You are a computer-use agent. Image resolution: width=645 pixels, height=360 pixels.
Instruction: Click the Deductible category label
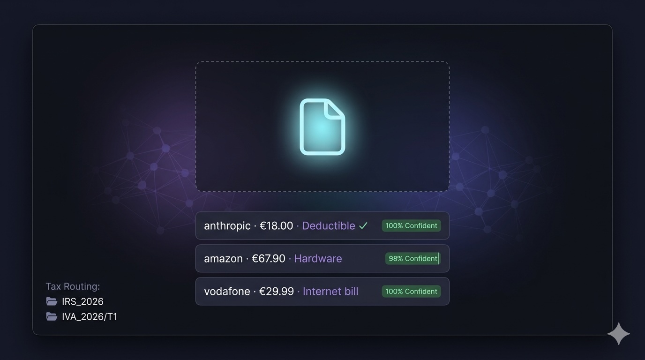click(329, 226)
